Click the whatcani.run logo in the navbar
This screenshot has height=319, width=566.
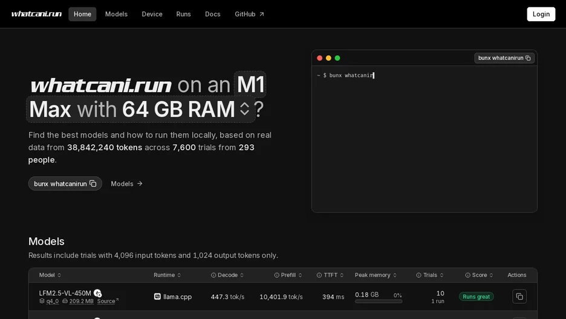click(x=36, y=14)
